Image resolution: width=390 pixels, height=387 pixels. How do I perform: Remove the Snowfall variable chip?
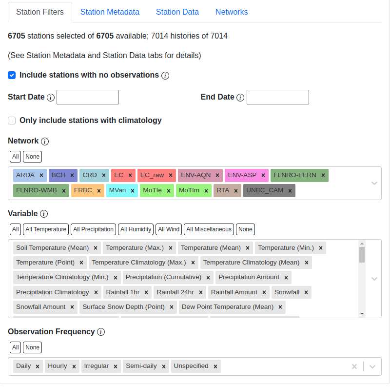pyautogui.click(x=306, y=292)
